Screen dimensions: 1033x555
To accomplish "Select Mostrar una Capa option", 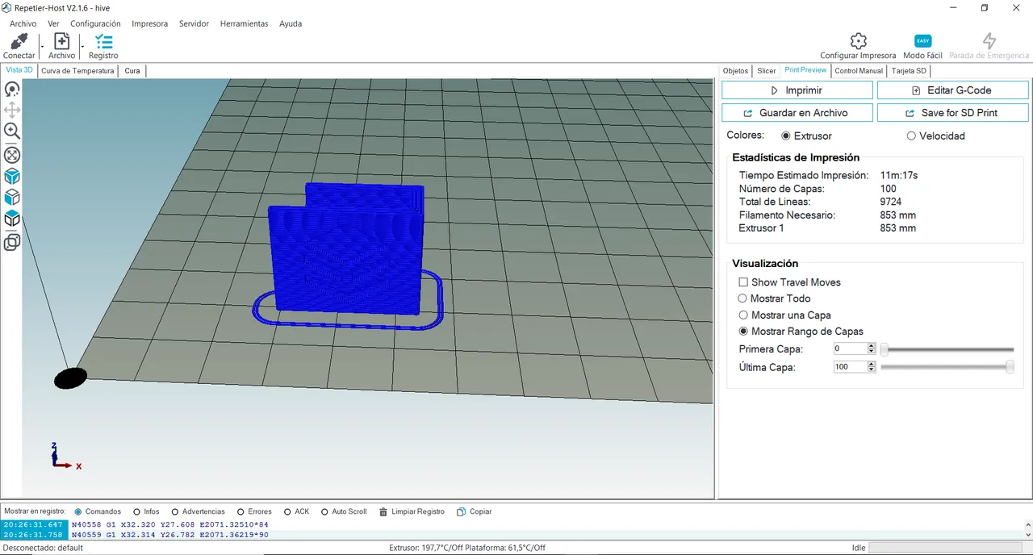I will coord(743,315).
